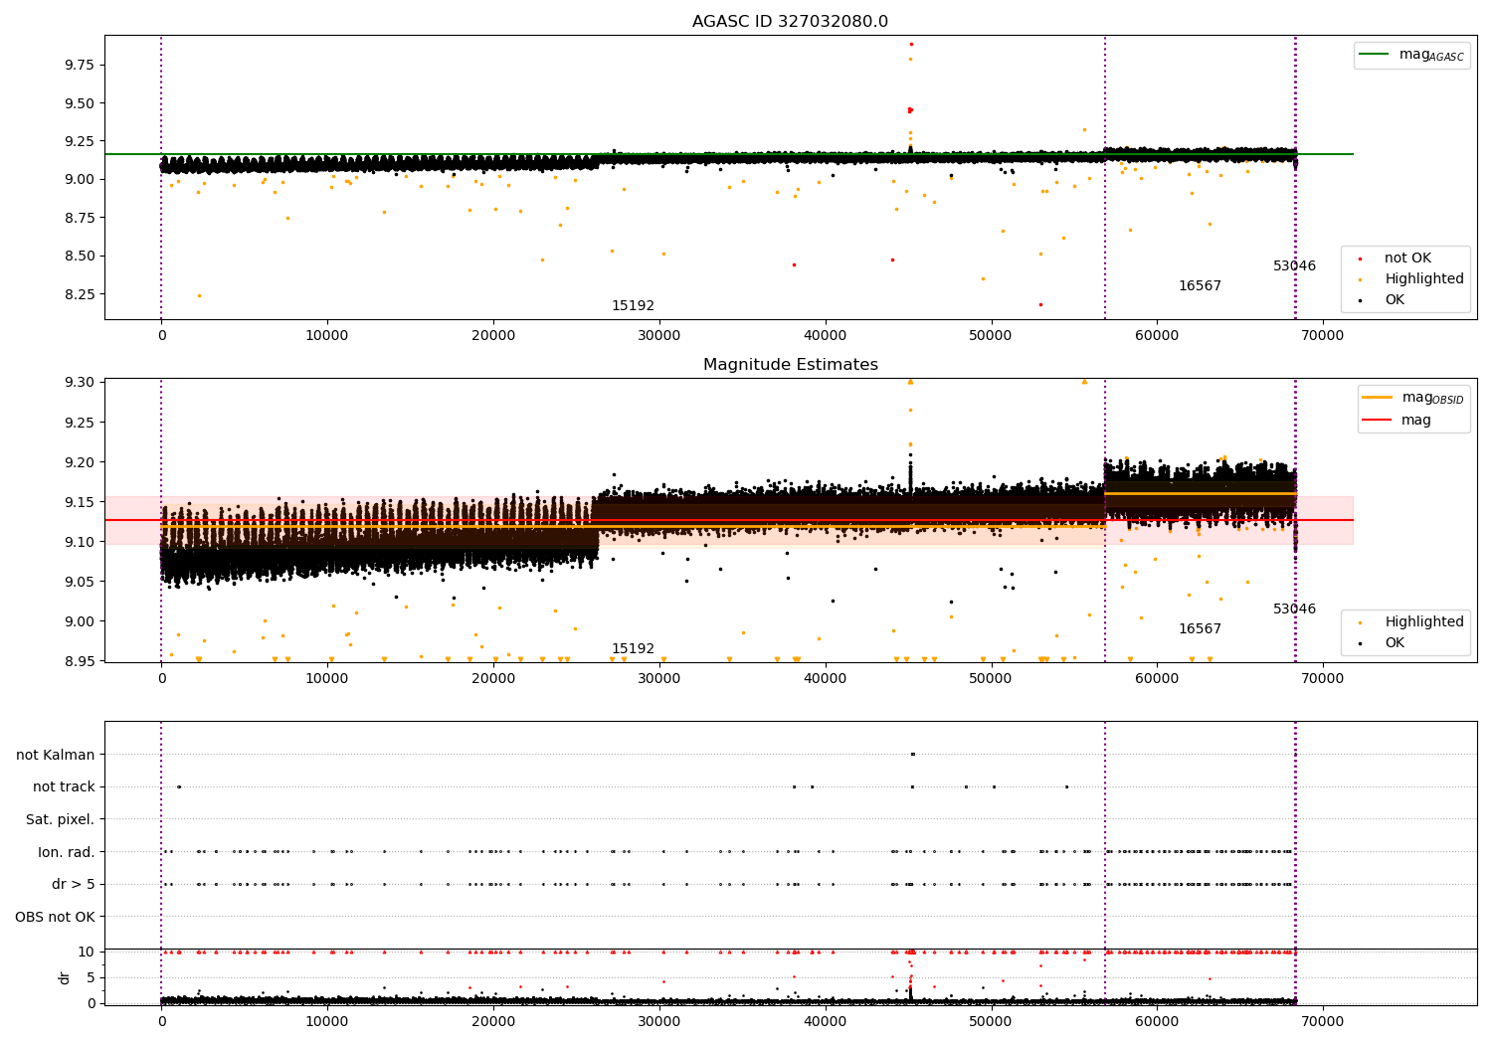Click the '53046' annotation in the middle plot

click(1294, 609)
